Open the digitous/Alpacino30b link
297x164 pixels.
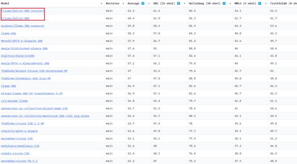tap(17, 56)
